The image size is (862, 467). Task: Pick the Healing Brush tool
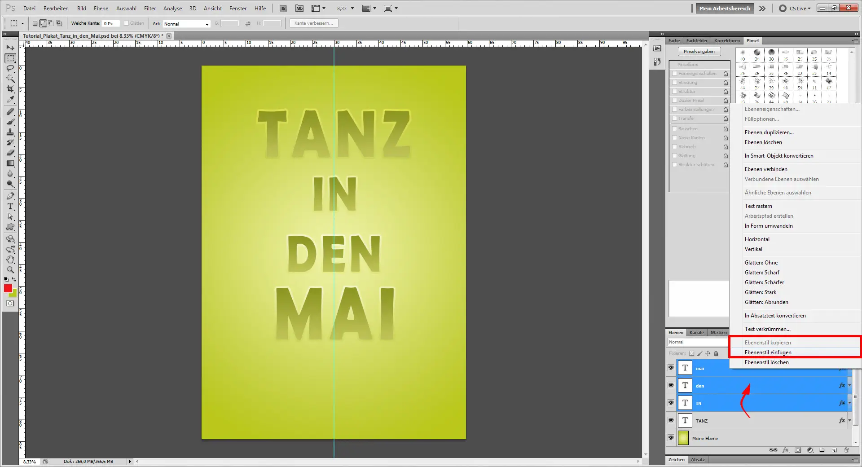tap(10, 112)
